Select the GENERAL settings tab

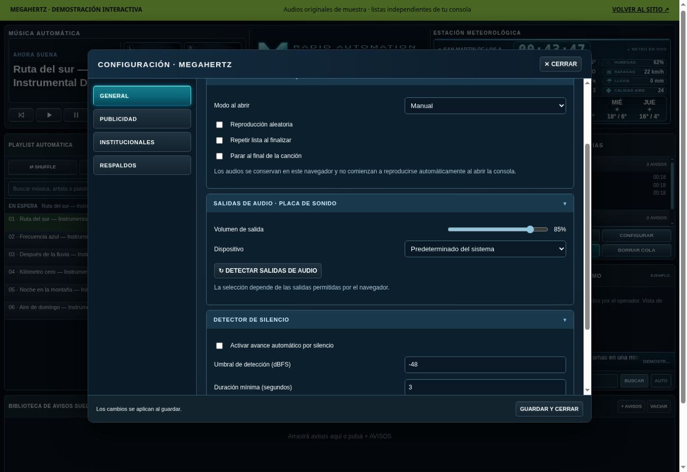[142, 96]
